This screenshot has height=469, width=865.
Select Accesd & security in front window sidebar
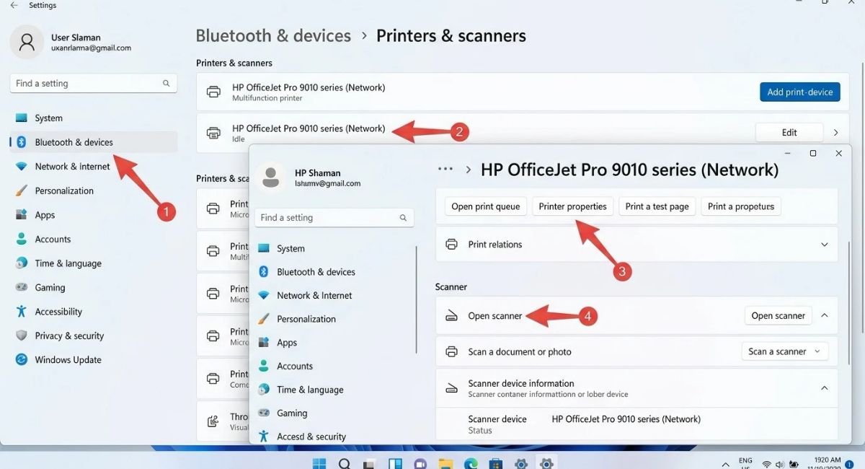tap(311, 437)
